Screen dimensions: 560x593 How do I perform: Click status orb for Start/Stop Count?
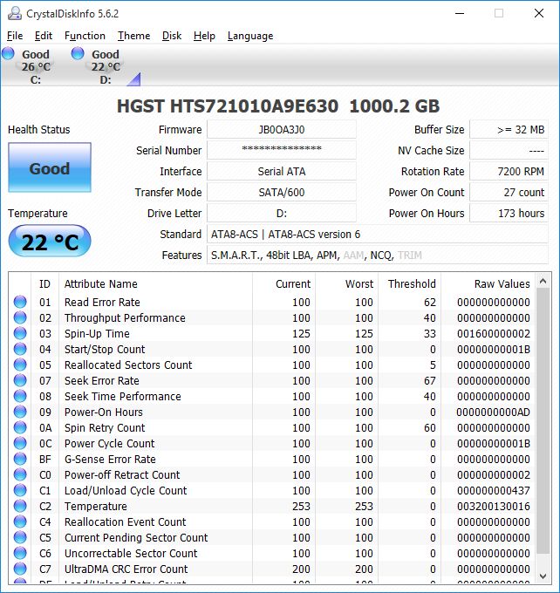20,349
